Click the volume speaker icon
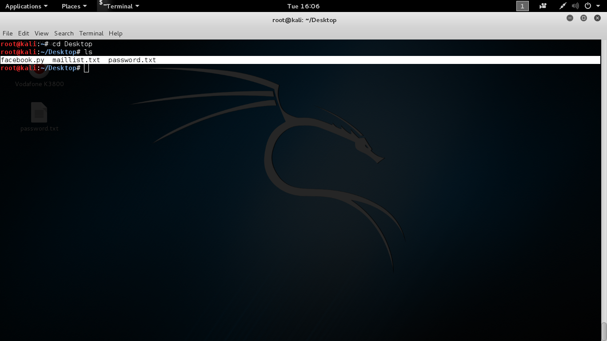This screenshot has width=607, height=341. point(575,6)
